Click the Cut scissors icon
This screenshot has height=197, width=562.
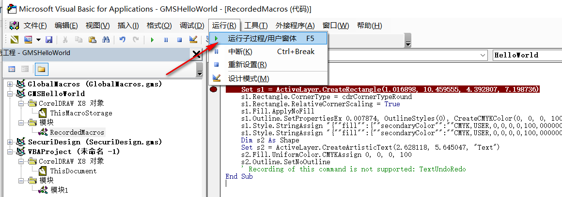[x=65, y=40]
